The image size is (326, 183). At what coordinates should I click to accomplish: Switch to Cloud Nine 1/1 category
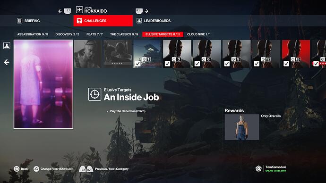(x=199, y=34)
